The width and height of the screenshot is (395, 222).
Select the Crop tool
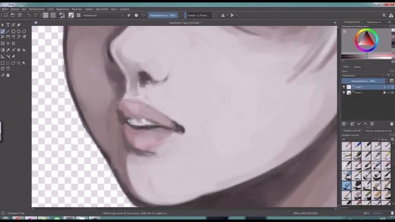click(x=14, y=43)
